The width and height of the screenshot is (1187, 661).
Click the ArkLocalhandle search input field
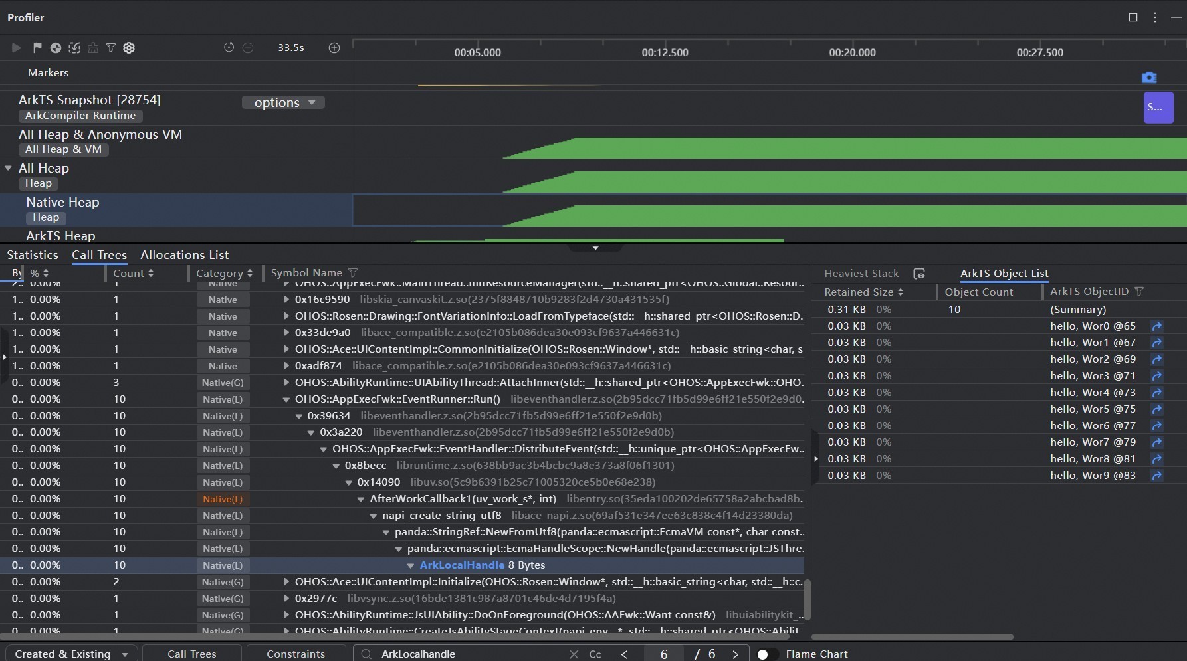click(472, 654)
